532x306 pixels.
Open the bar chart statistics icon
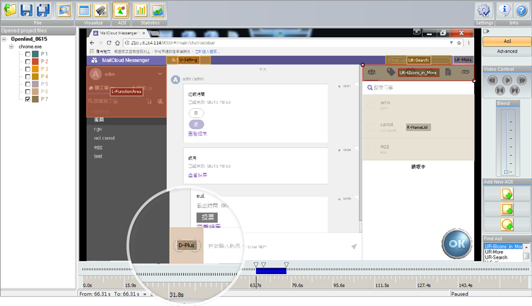(141, 10)
